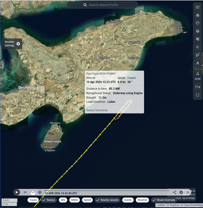Click the Search MarineTraffic field
This screenshot has width=203, height=208.
102,5
